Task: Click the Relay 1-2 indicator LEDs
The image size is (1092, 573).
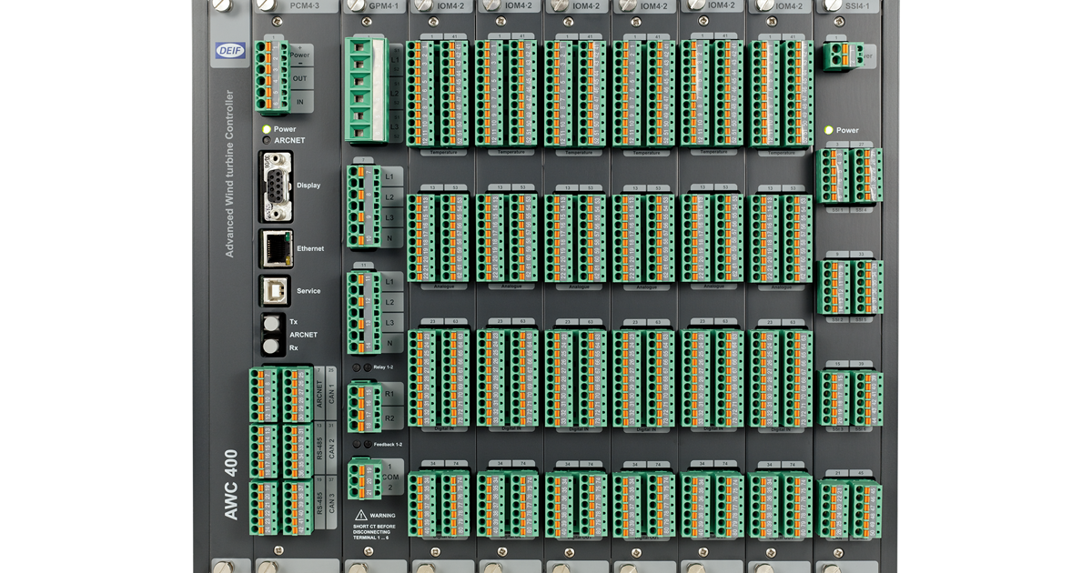Action: pyautogui.click(x=362, y=367)
